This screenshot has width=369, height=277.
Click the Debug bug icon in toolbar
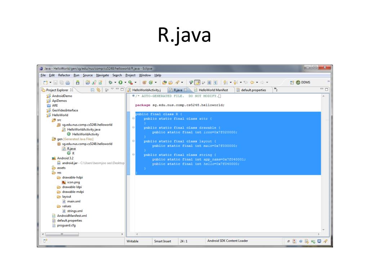tap(110, 82)
